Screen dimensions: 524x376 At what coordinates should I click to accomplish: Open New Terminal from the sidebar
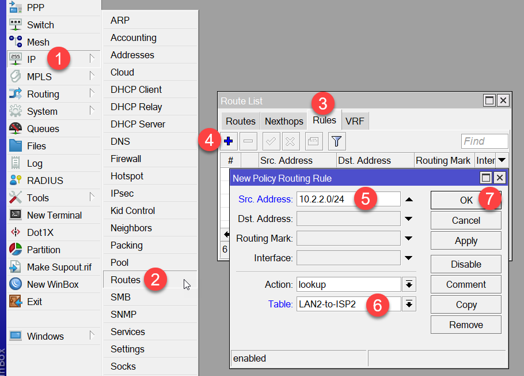pyautogui.click(x=54, y=215)
